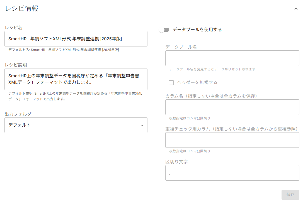Screen dimensions: 303x204
Task: Click the レシピ名 label
Action: tap(14, 28)
